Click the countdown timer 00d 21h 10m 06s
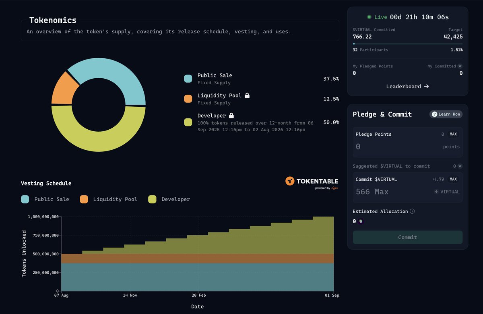 click(419, 17)
